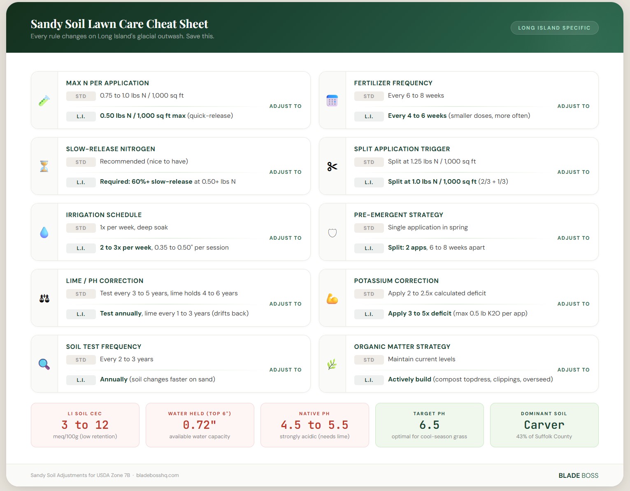Expand ADJUST TO on the Fertilizer Frequency card

pos(573,106)
